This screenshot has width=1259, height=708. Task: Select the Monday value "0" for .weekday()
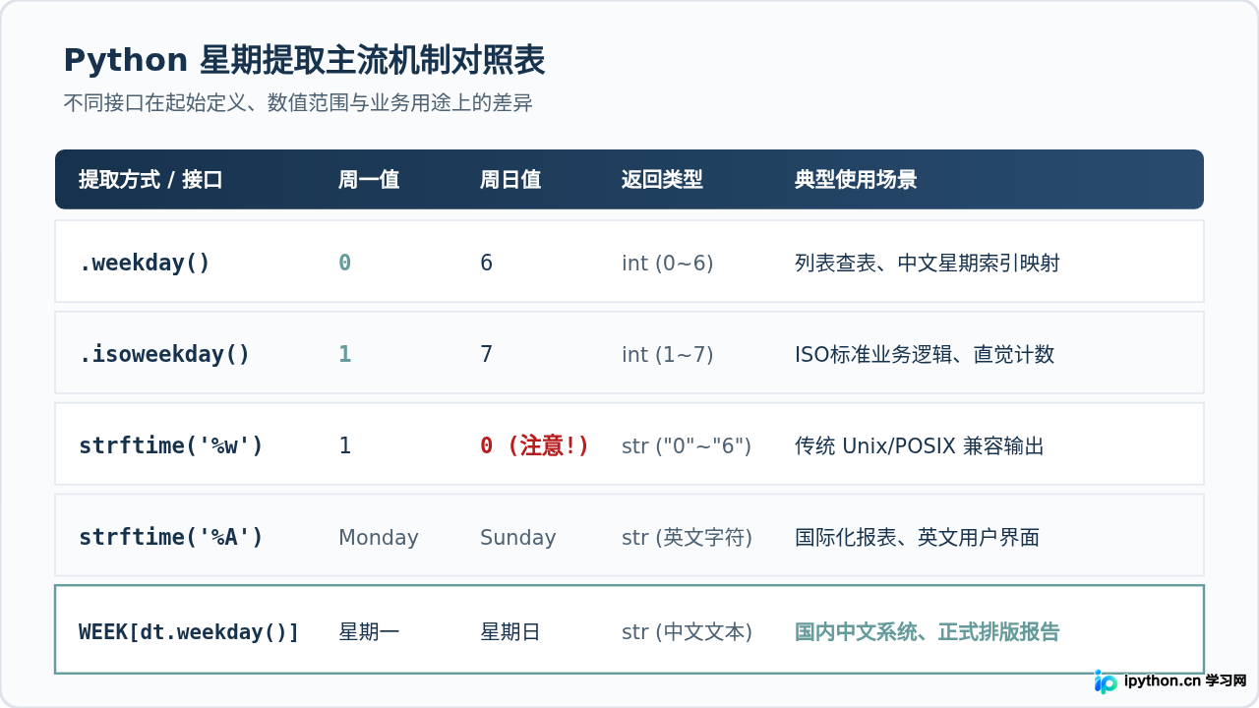tap(344, 263)
